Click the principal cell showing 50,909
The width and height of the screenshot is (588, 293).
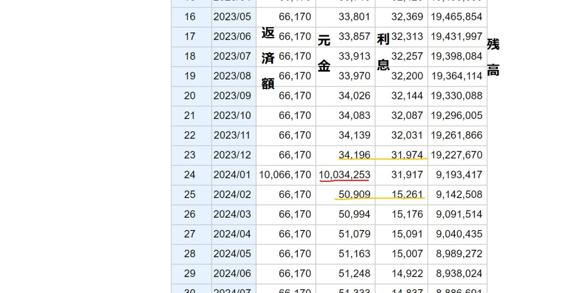click(x=354, y=195)
